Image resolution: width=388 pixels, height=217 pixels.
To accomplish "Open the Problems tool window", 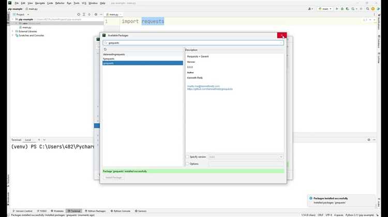I will (57, 211).
